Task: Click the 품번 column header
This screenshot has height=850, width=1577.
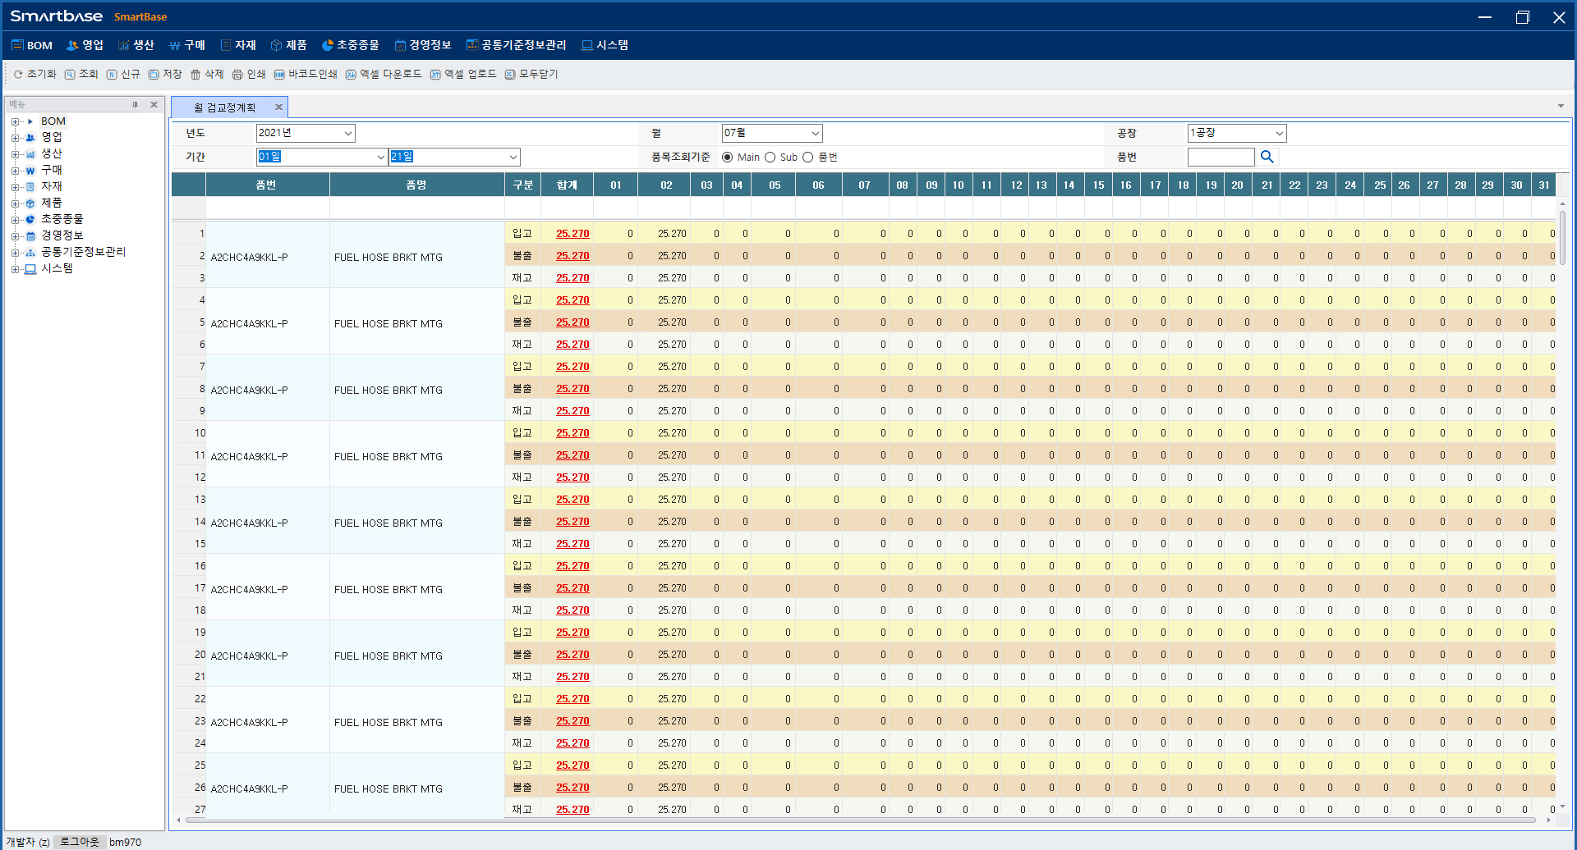Action: coord(267,185)
